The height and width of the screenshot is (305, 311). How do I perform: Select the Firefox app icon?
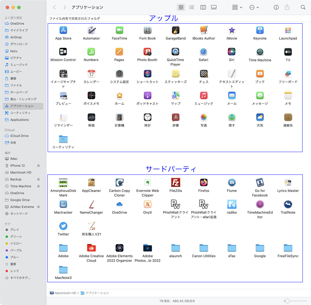click(204, 182)
